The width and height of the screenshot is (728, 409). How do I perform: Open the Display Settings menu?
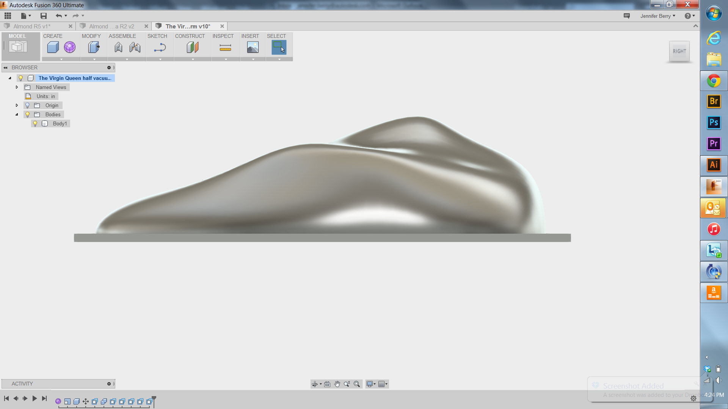pyautogui.click(x=371, y=384)
